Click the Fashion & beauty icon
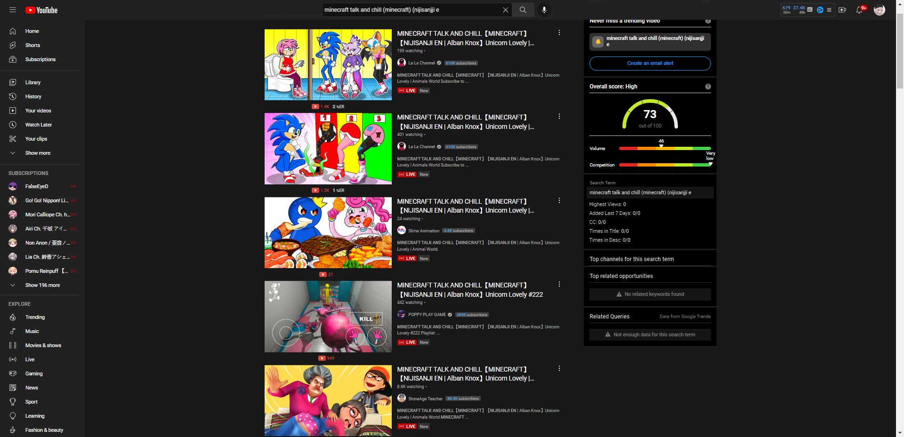 (13, 430)
